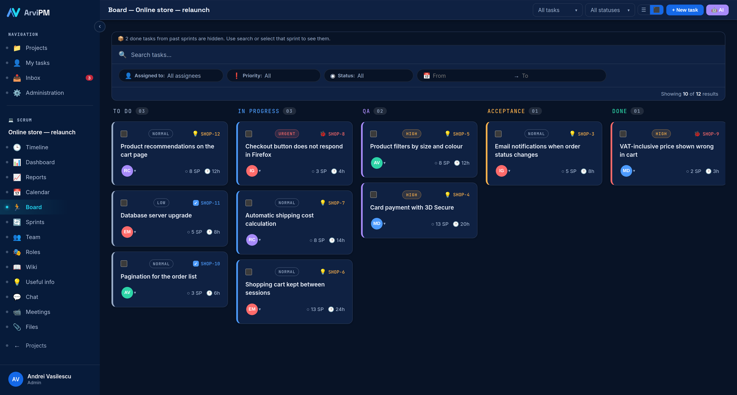Screen dimensions: 737x395
Task: Click the My tasks person icon
Action: [x=17, y=63]
